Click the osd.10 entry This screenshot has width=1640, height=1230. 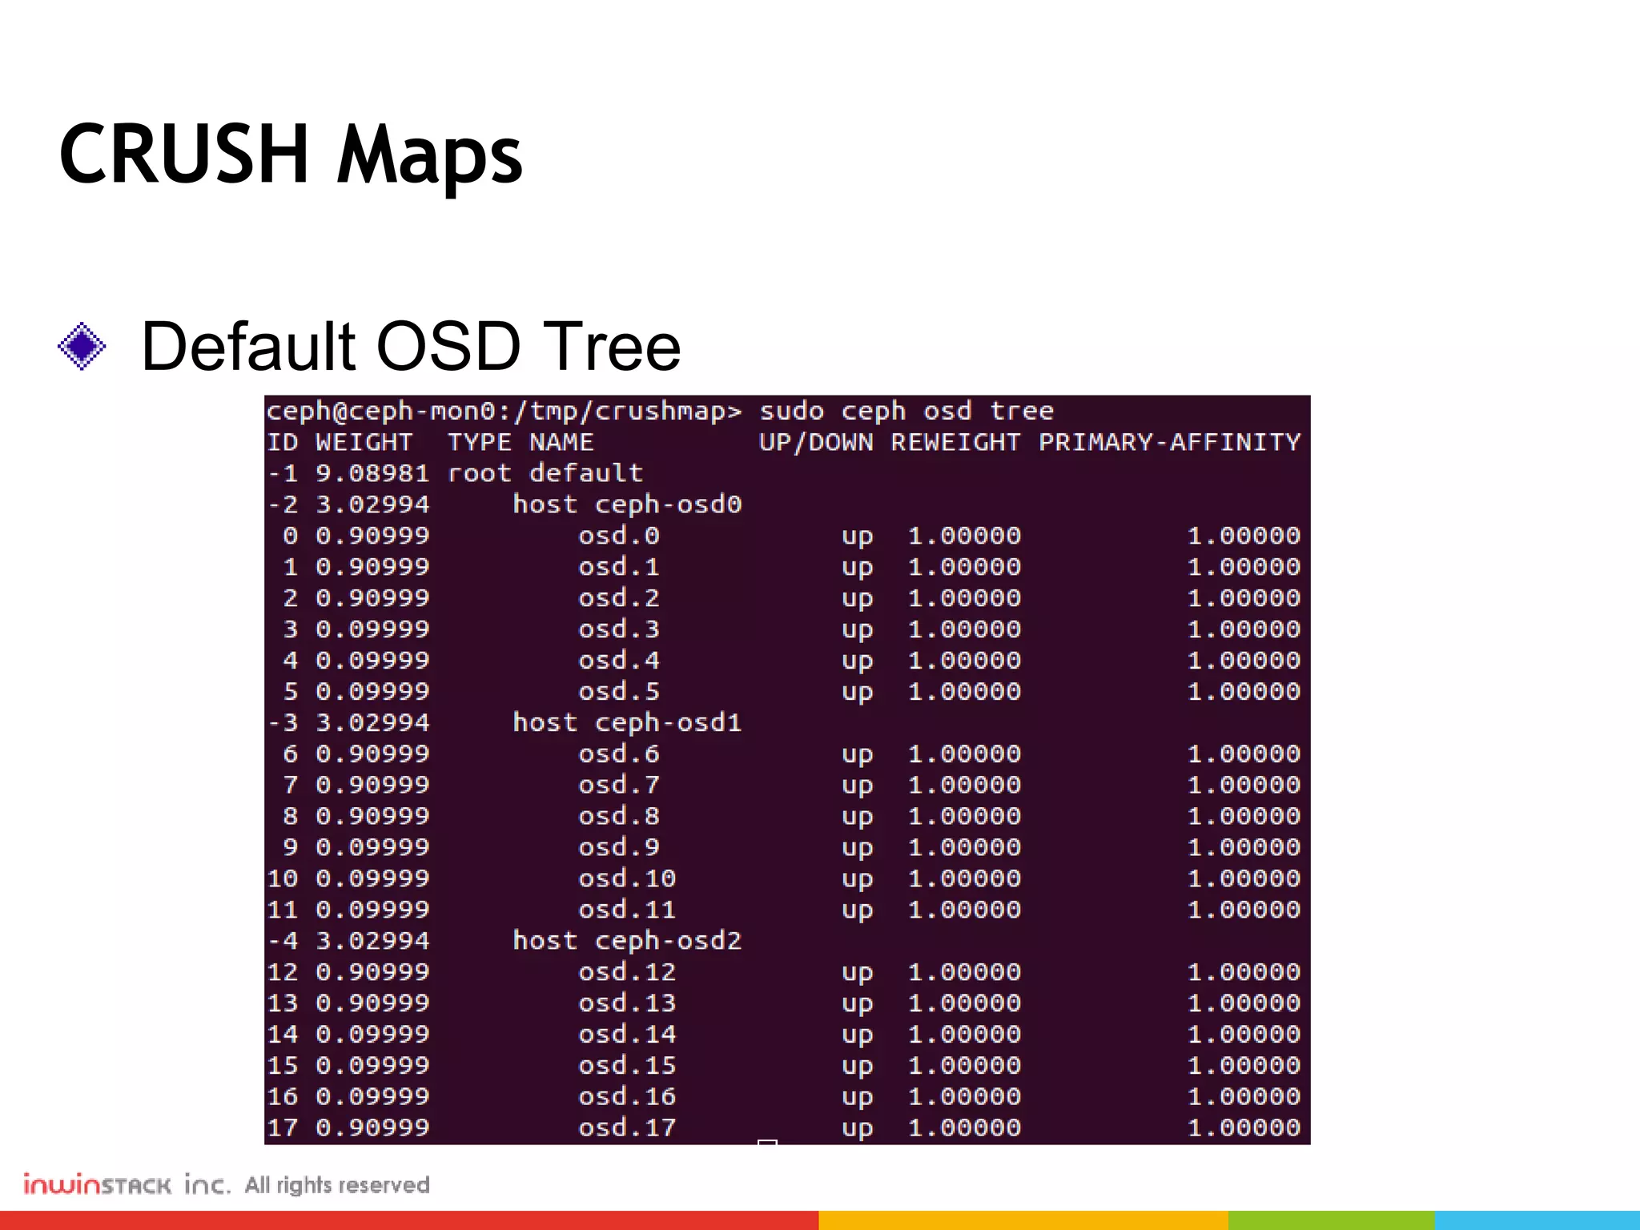point(627,878)
